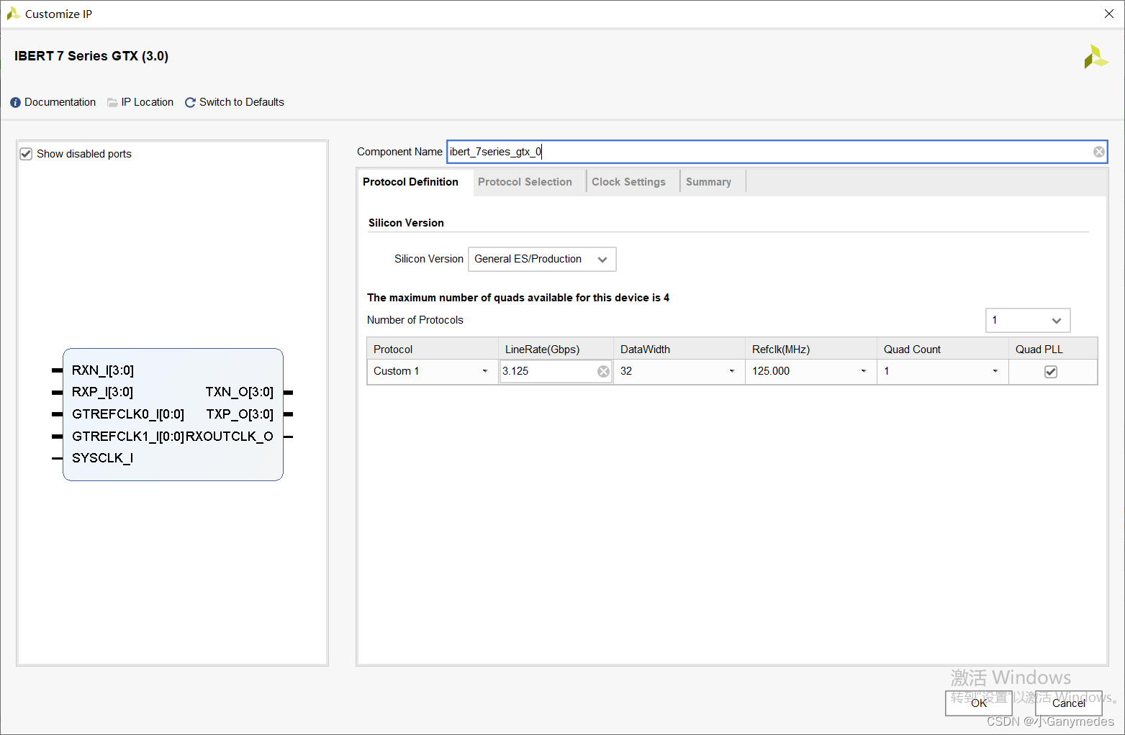
Task: Open the Documentation link
Action: coord(60,102)
